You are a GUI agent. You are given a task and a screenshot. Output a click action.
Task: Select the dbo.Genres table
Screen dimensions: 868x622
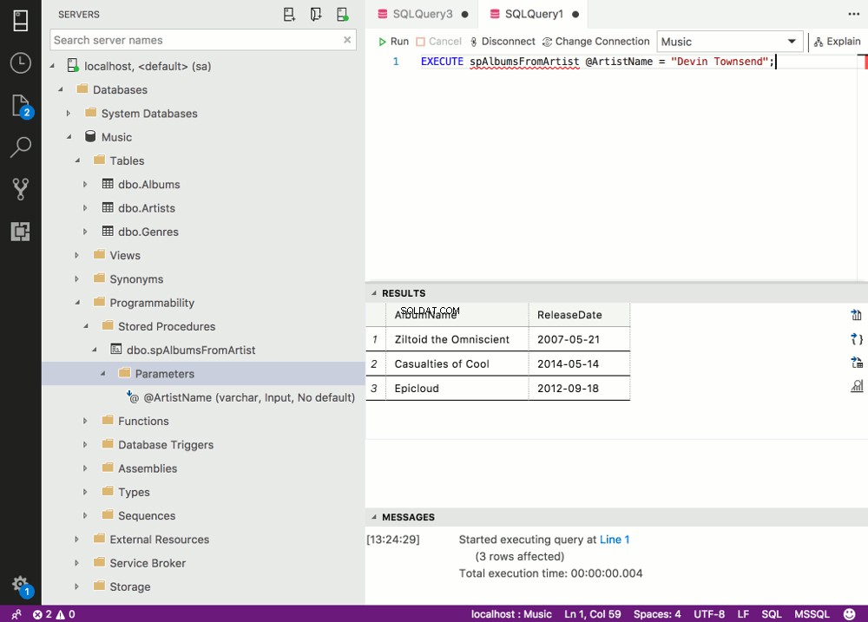coord(148,232)
